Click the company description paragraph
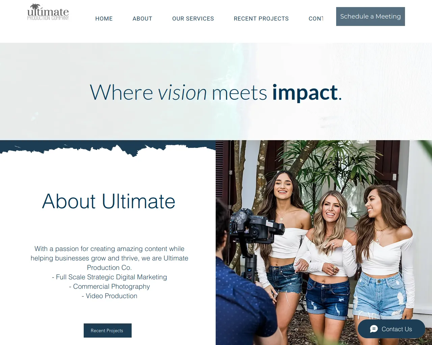The width and height of the screenshot is (432, 345). (x=109, y=258)
